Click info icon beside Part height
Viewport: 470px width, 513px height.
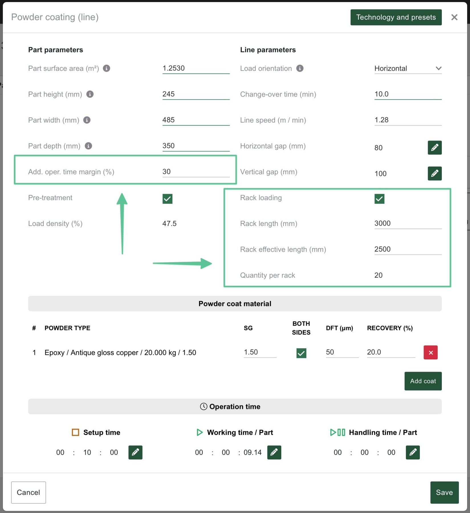coord(90,94)
